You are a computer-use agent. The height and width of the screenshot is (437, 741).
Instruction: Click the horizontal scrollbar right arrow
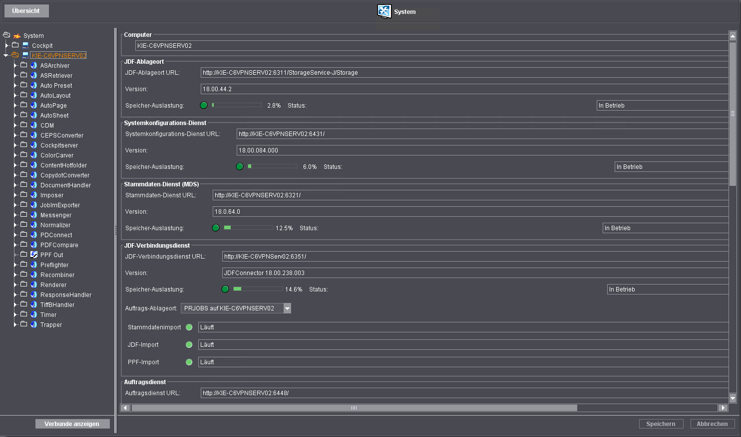(x=723, y=408)
